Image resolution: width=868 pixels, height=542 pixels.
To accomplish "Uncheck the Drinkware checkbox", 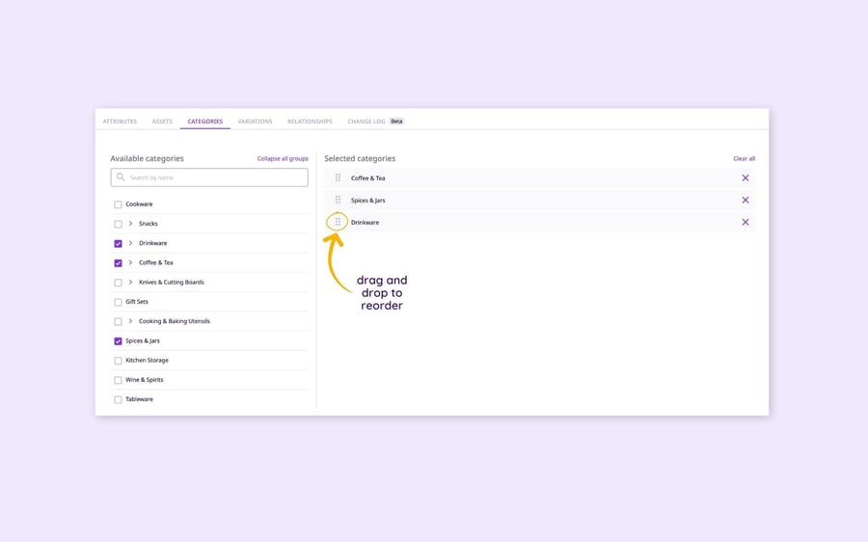I will [118, 244].
